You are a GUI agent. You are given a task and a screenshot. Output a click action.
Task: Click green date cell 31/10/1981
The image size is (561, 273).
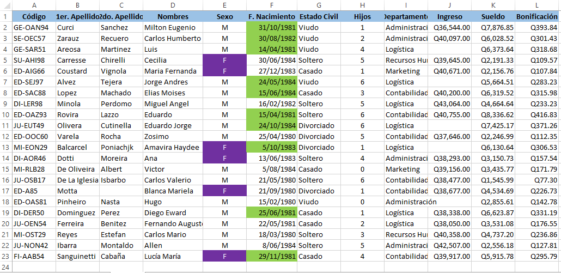[x=272, y=28]
